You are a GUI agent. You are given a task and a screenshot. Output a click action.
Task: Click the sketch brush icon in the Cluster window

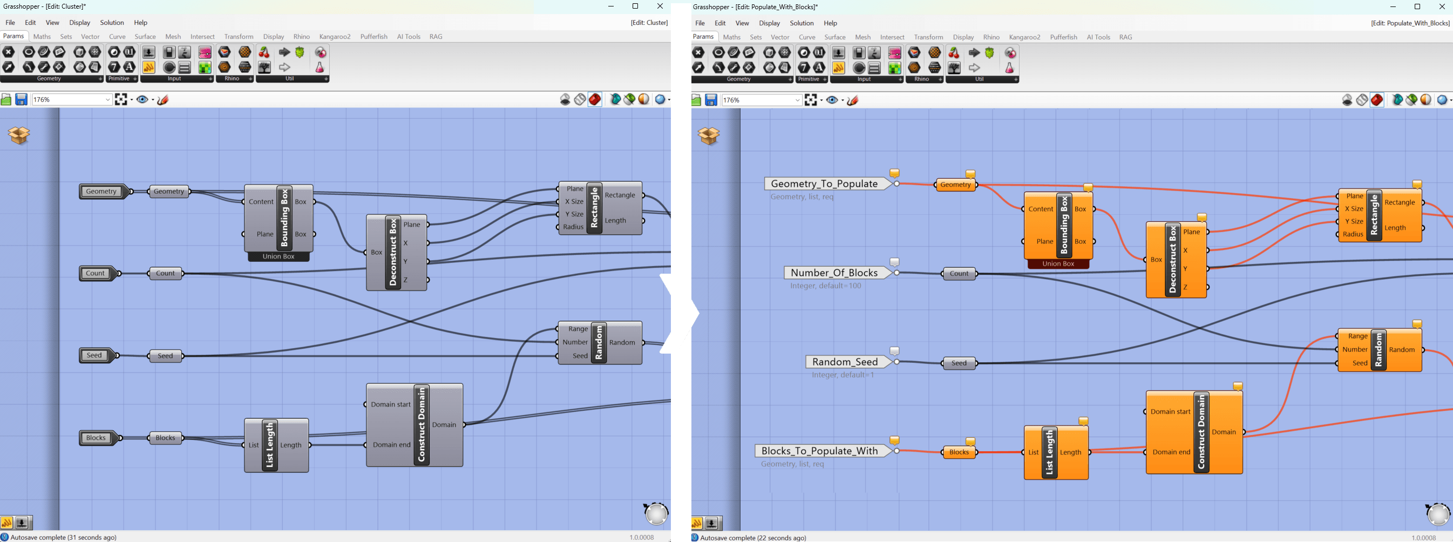click(163, 99)
